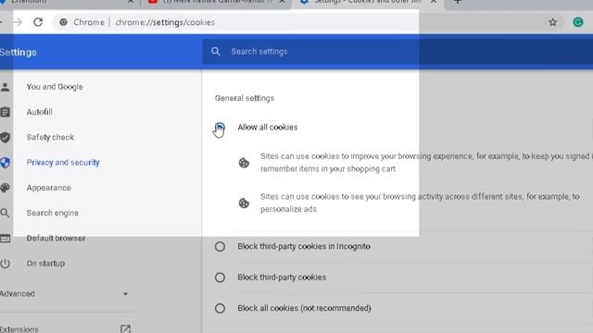Open a new tab with the plus button
The height and width of the screenshot is (333, 593).
[457, 2]
